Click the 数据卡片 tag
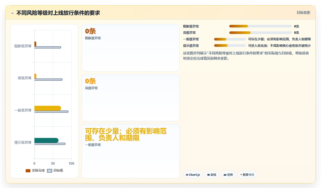Screen dimensions: 321x188 click(247, 175)
